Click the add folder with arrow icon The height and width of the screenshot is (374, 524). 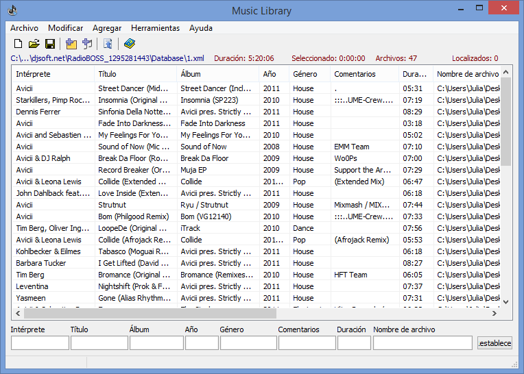pyautogui.click(x=87, y=45)
